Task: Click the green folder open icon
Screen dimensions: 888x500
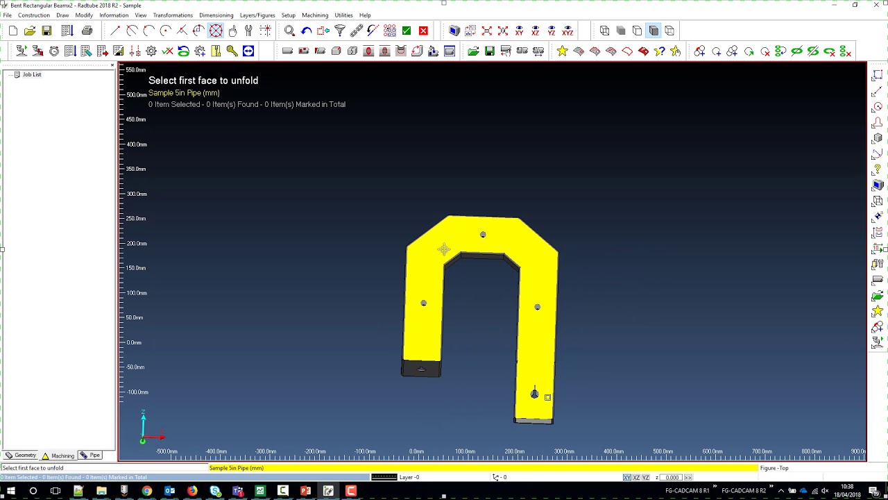Action: coord(473,51)
